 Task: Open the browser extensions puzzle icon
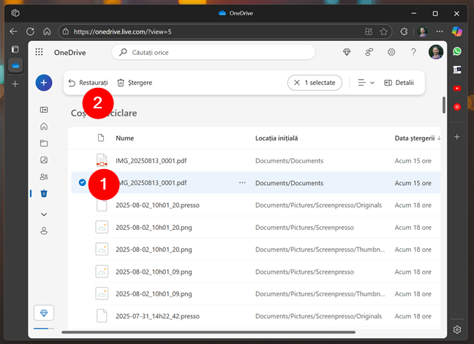tap(404, 31)
